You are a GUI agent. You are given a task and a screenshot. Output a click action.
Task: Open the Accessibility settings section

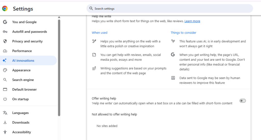coord(21,132)
